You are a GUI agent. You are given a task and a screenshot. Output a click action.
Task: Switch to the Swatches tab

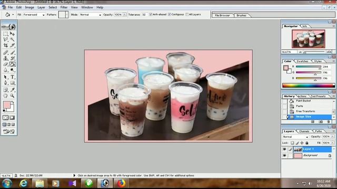pos(302,61)
